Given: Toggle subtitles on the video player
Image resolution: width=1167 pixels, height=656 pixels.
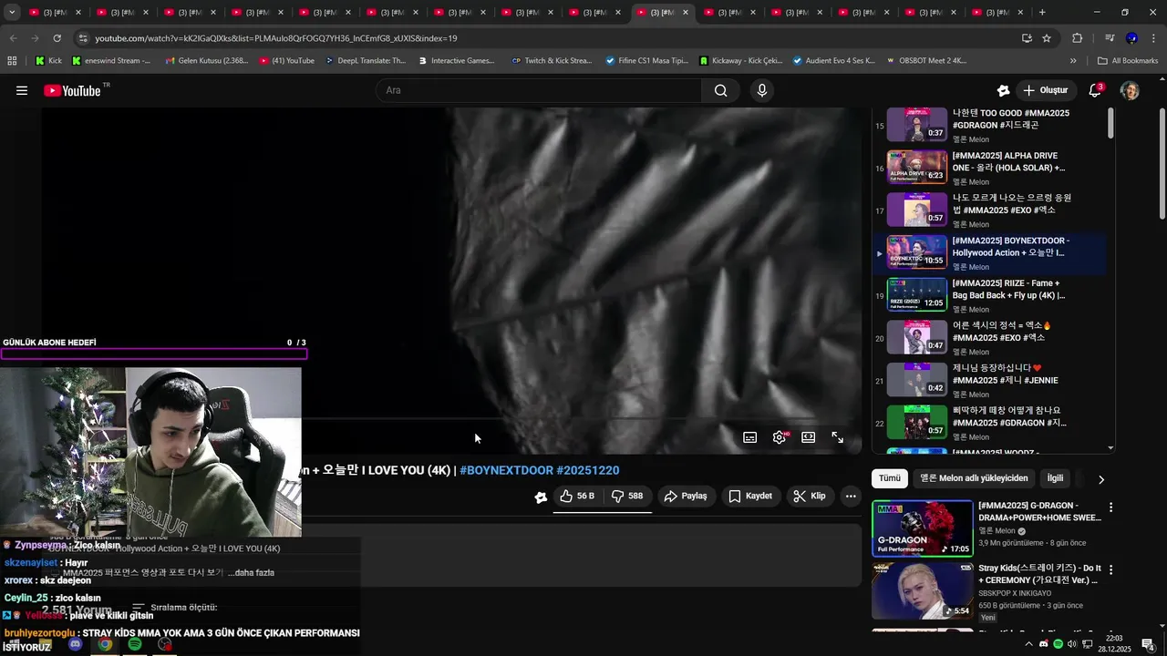Looking at the screenshot, I should [x=749, y=437].
